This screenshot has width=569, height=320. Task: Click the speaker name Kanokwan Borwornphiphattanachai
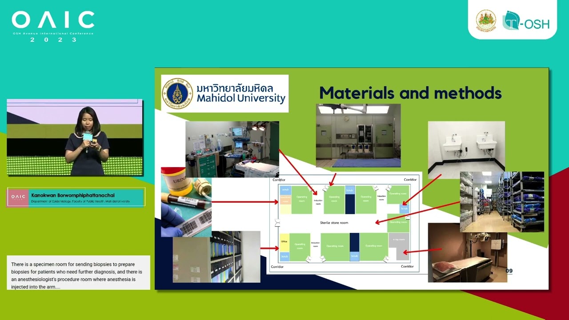[73, 195]
